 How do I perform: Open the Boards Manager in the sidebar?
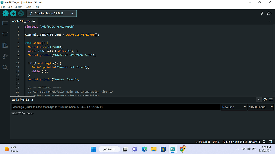coord(5,34)
